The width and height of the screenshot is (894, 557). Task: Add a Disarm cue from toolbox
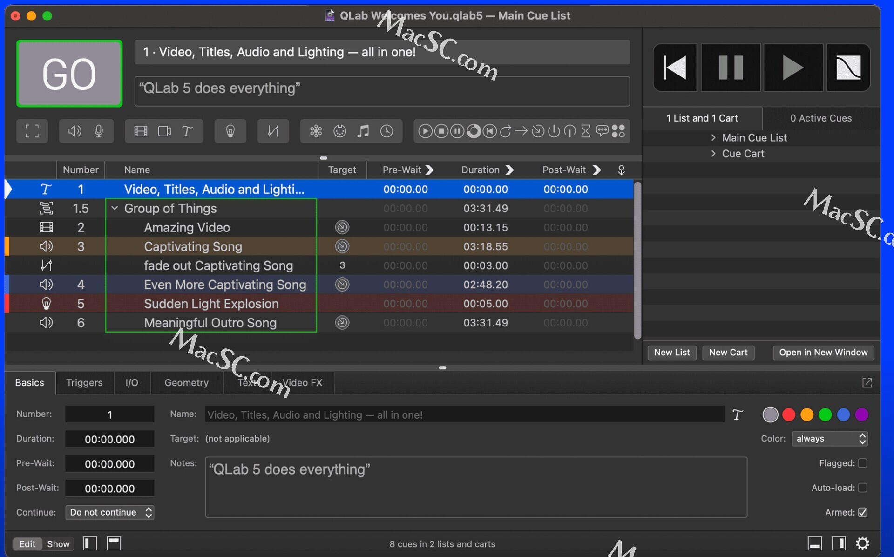tap(570, 131)
